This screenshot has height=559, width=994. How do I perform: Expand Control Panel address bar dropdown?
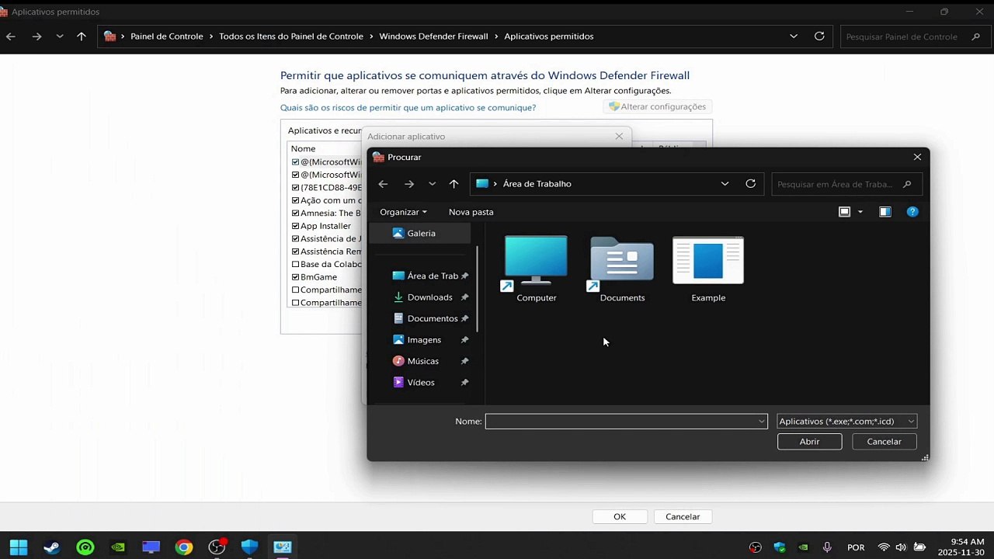pyautogui.click(x=794, y=36)
